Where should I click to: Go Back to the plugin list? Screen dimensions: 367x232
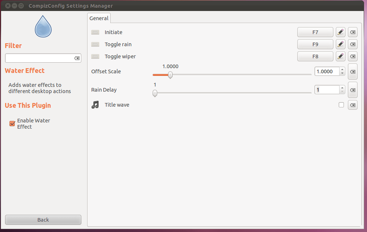coord(43,220)
